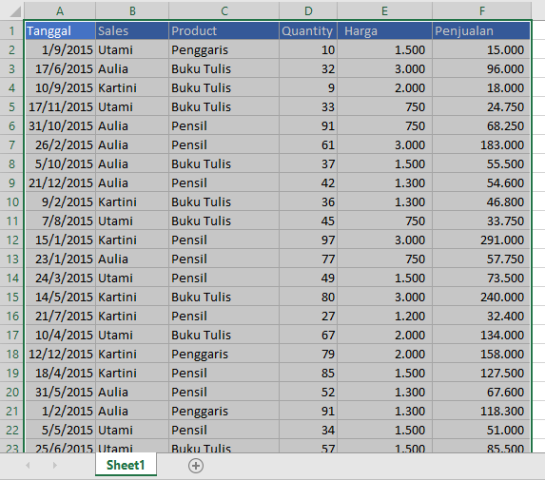Select Quantity cell 79
This screenshot has width=545, height=480.
[308, 354]
